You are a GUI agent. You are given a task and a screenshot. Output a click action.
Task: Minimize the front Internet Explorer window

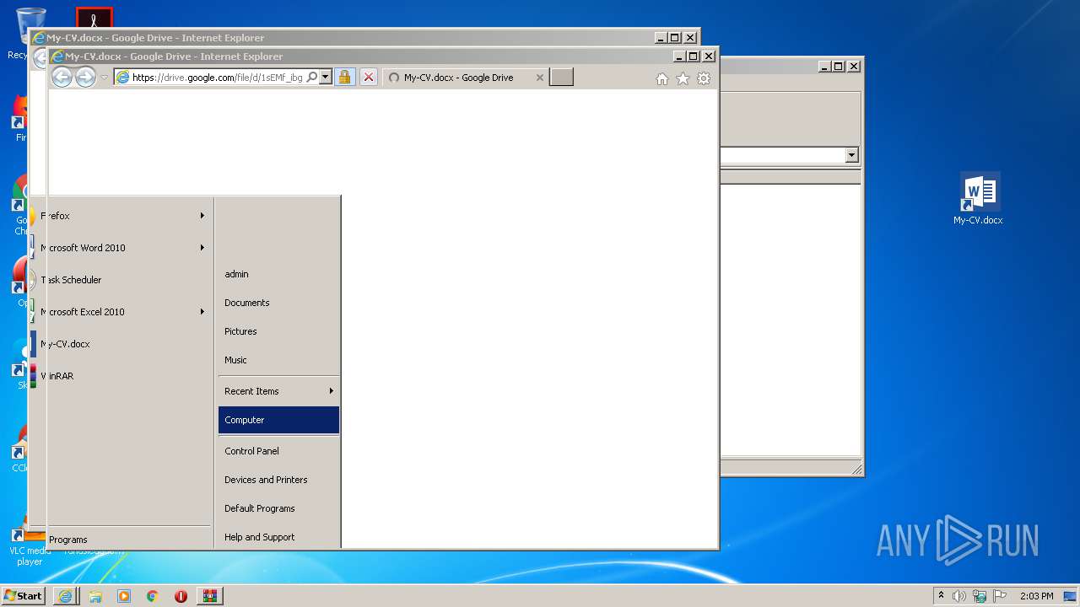pos(679,56)
